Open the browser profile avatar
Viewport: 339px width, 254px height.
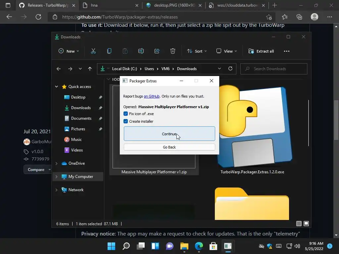click(315, 17)
